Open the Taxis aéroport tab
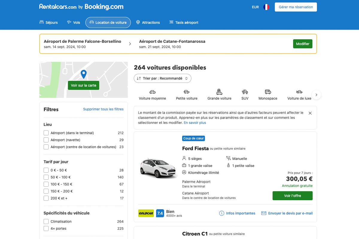Viewport: 359px width, 239px height. [184, 22]
